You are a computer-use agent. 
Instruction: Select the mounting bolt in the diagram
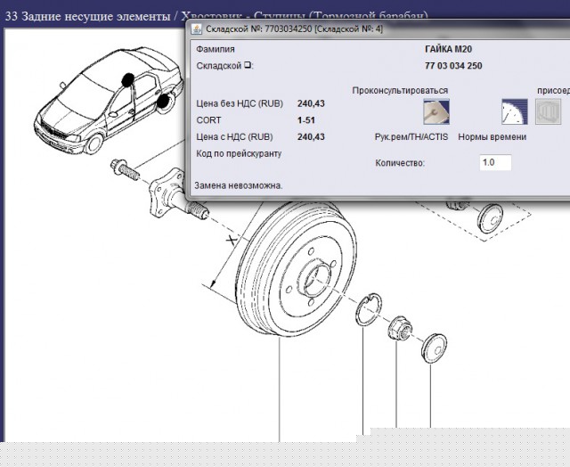125,169
